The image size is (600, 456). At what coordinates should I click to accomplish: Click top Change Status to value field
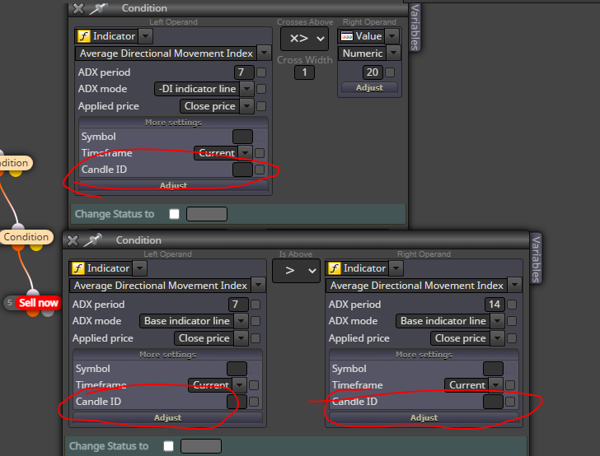coord(207,214)
